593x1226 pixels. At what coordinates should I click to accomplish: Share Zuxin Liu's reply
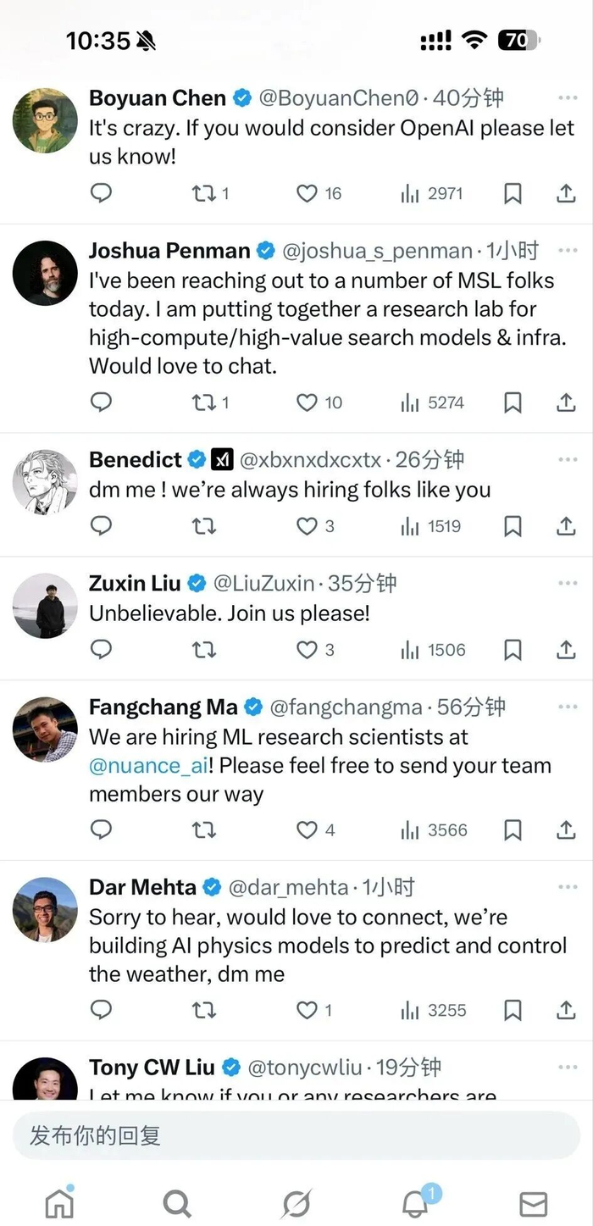(566, 650)
